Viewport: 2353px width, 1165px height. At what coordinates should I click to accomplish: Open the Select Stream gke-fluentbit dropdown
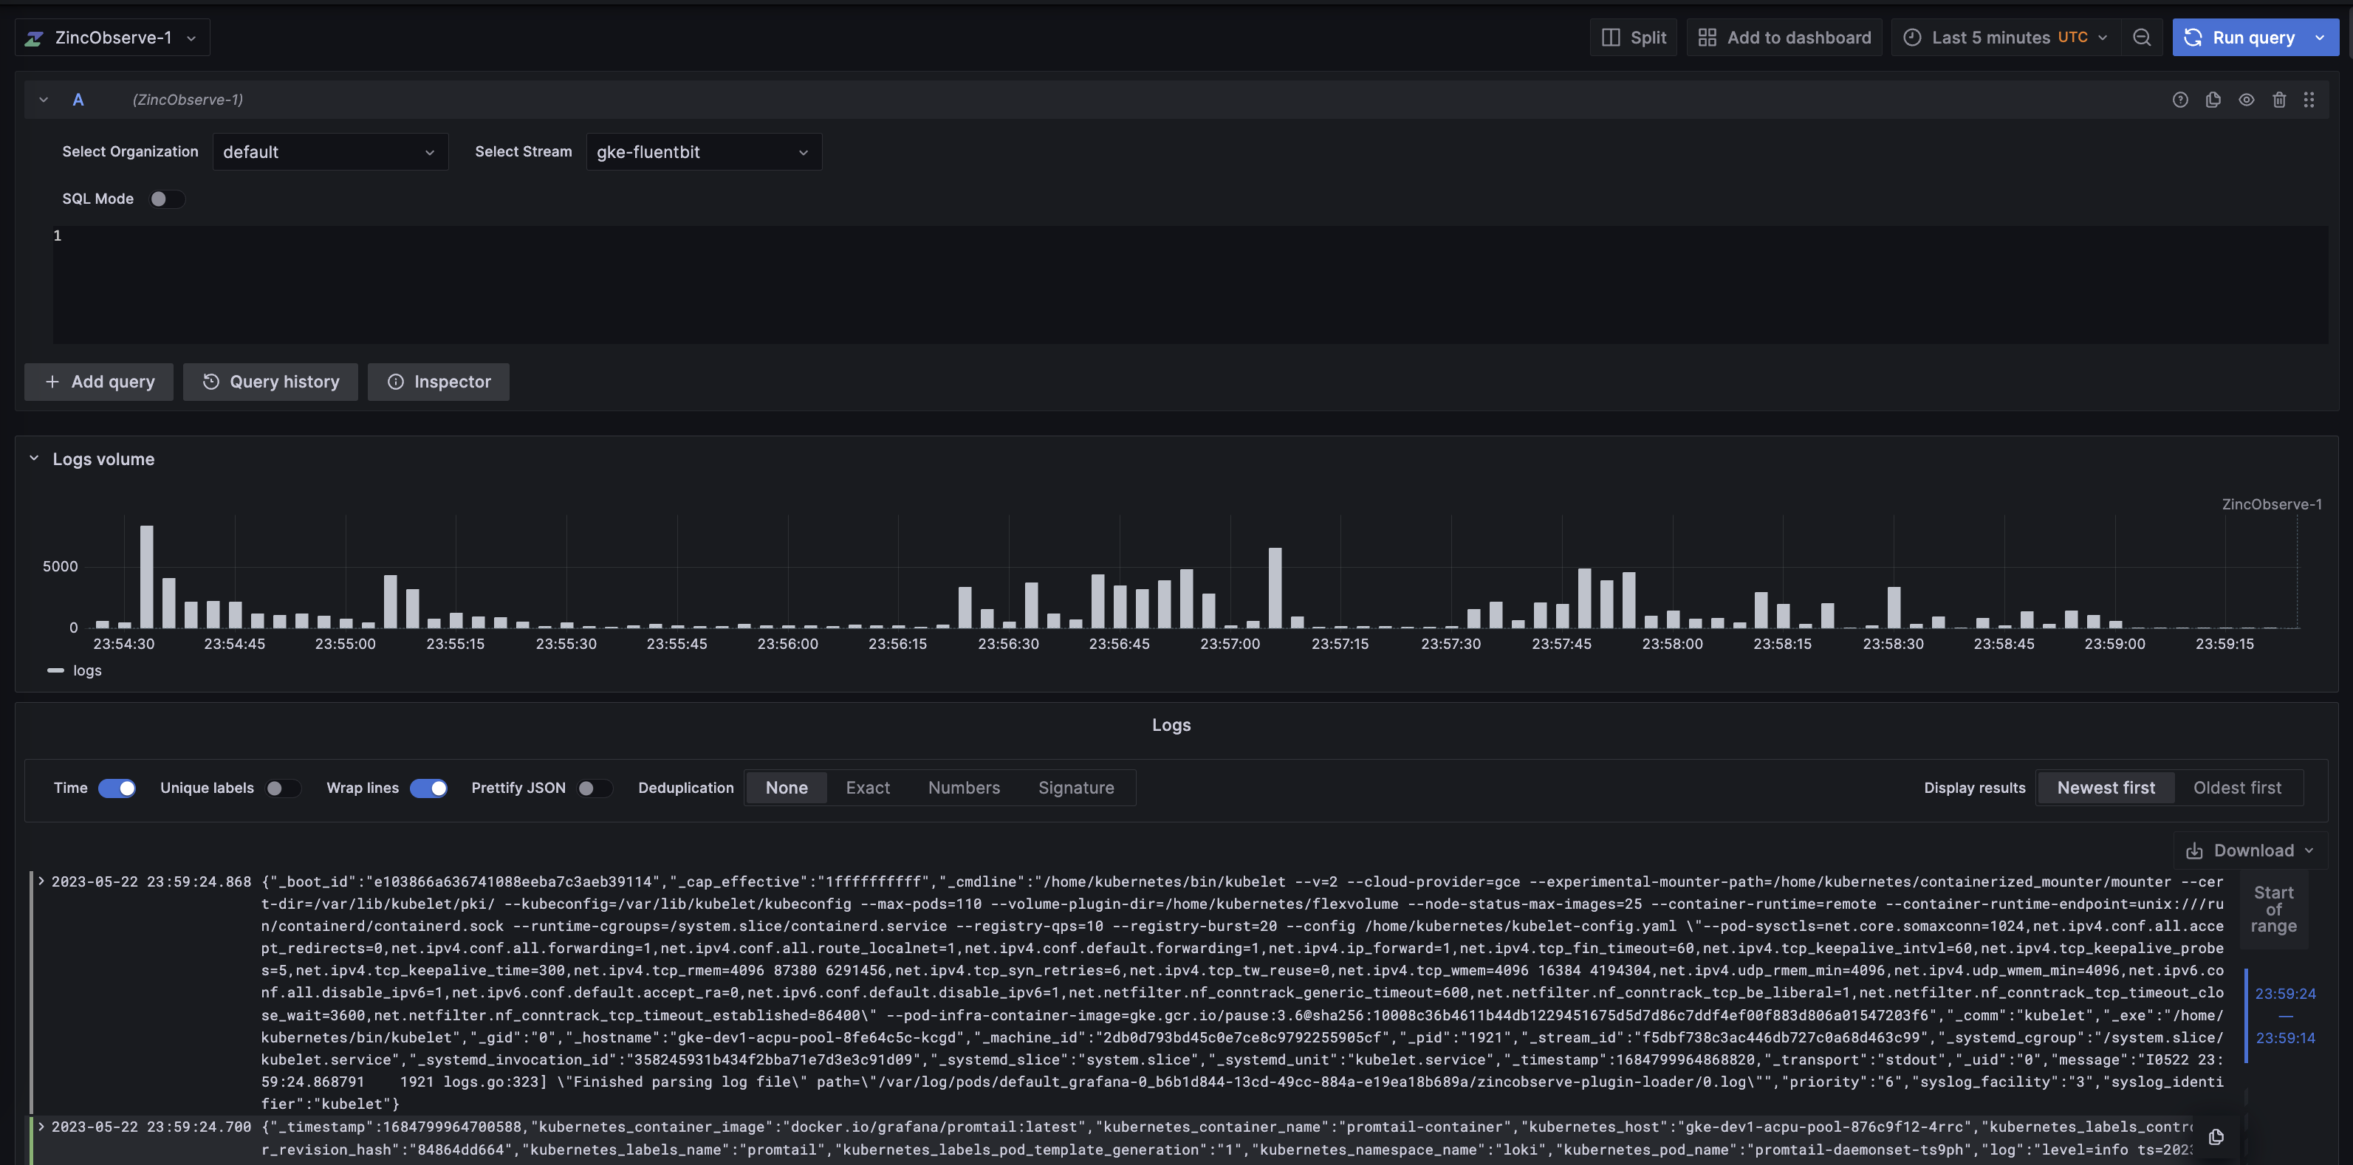click(702, 151)
